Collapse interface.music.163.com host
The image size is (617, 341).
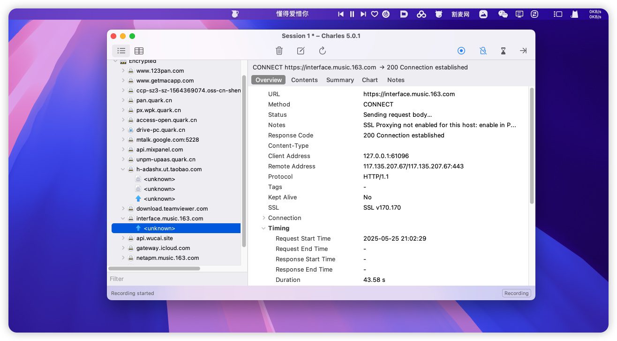click(123, 219)
